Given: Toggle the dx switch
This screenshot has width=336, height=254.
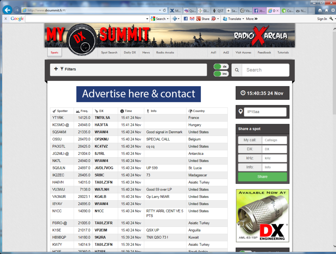Looking at the screenshot, I should click(x=221, y=67).
